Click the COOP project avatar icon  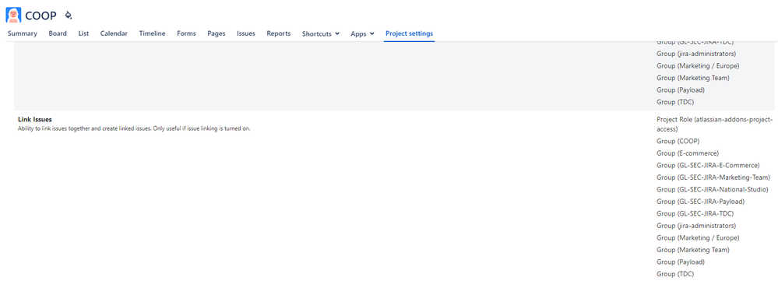pos(13,15)
